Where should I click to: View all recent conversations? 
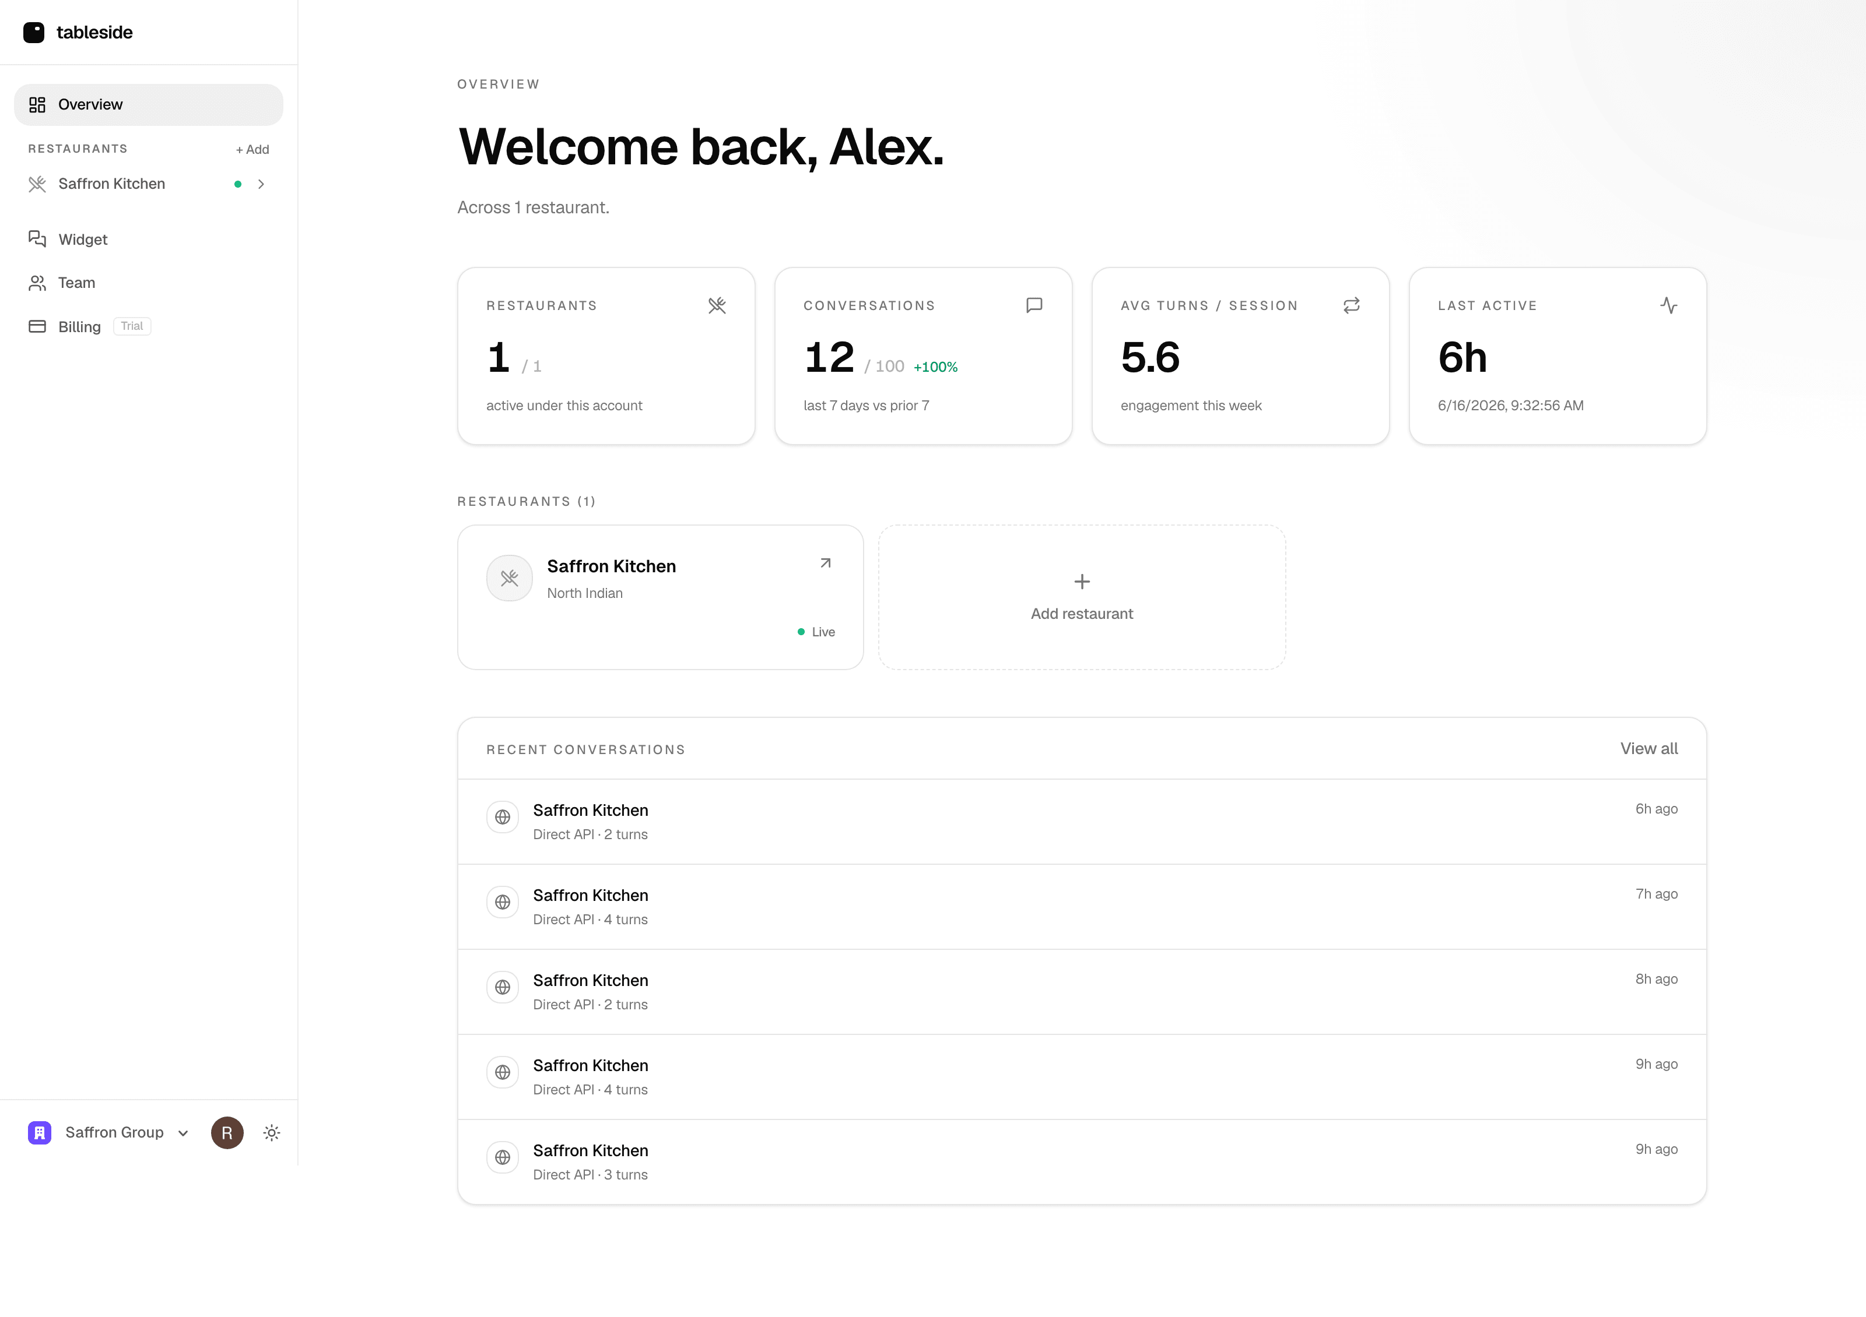[1648, 749]
